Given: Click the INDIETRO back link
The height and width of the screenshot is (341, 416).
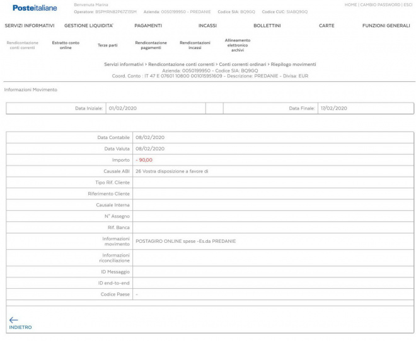Looking at the screenshot, I should tap(20, 328).
